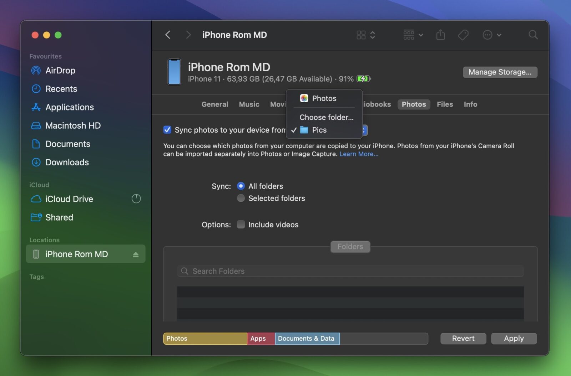Click the tag icon in toolbar

[x=463, y=35]
